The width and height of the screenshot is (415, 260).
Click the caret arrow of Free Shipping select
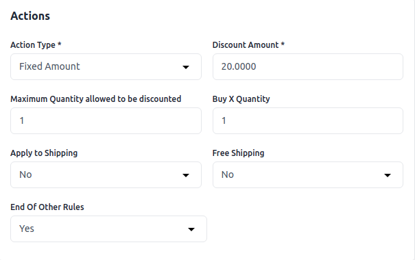coord(388,175)
